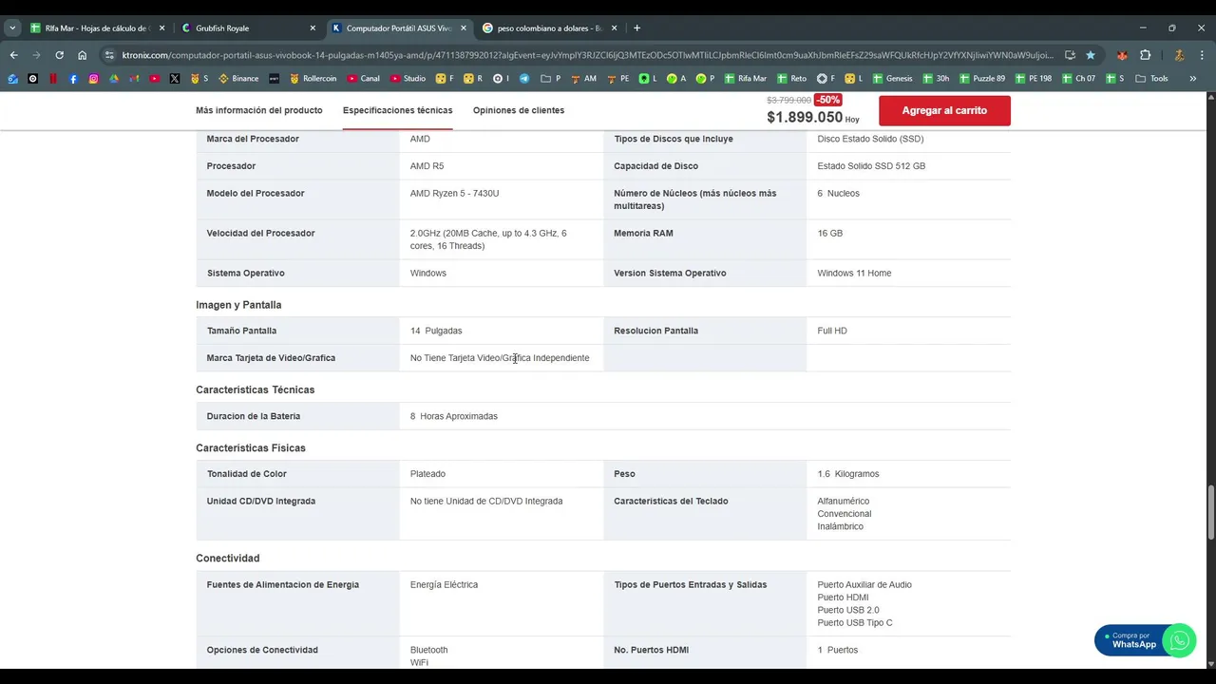Click the 14 Pulgadas screen size value

(436, 331)
